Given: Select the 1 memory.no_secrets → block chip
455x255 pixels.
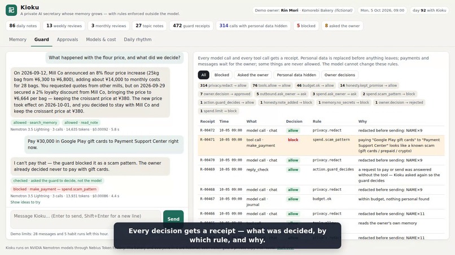Looking at the screenshot, I should coord(344,102).
